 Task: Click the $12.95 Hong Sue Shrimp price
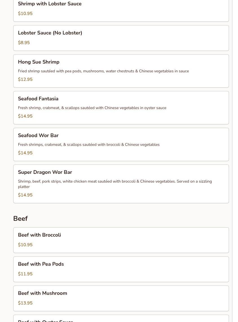pyautogui.click(x=25, y=79)
